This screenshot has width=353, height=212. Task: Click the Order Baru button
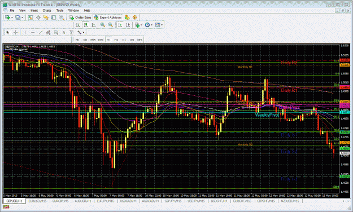80,17
